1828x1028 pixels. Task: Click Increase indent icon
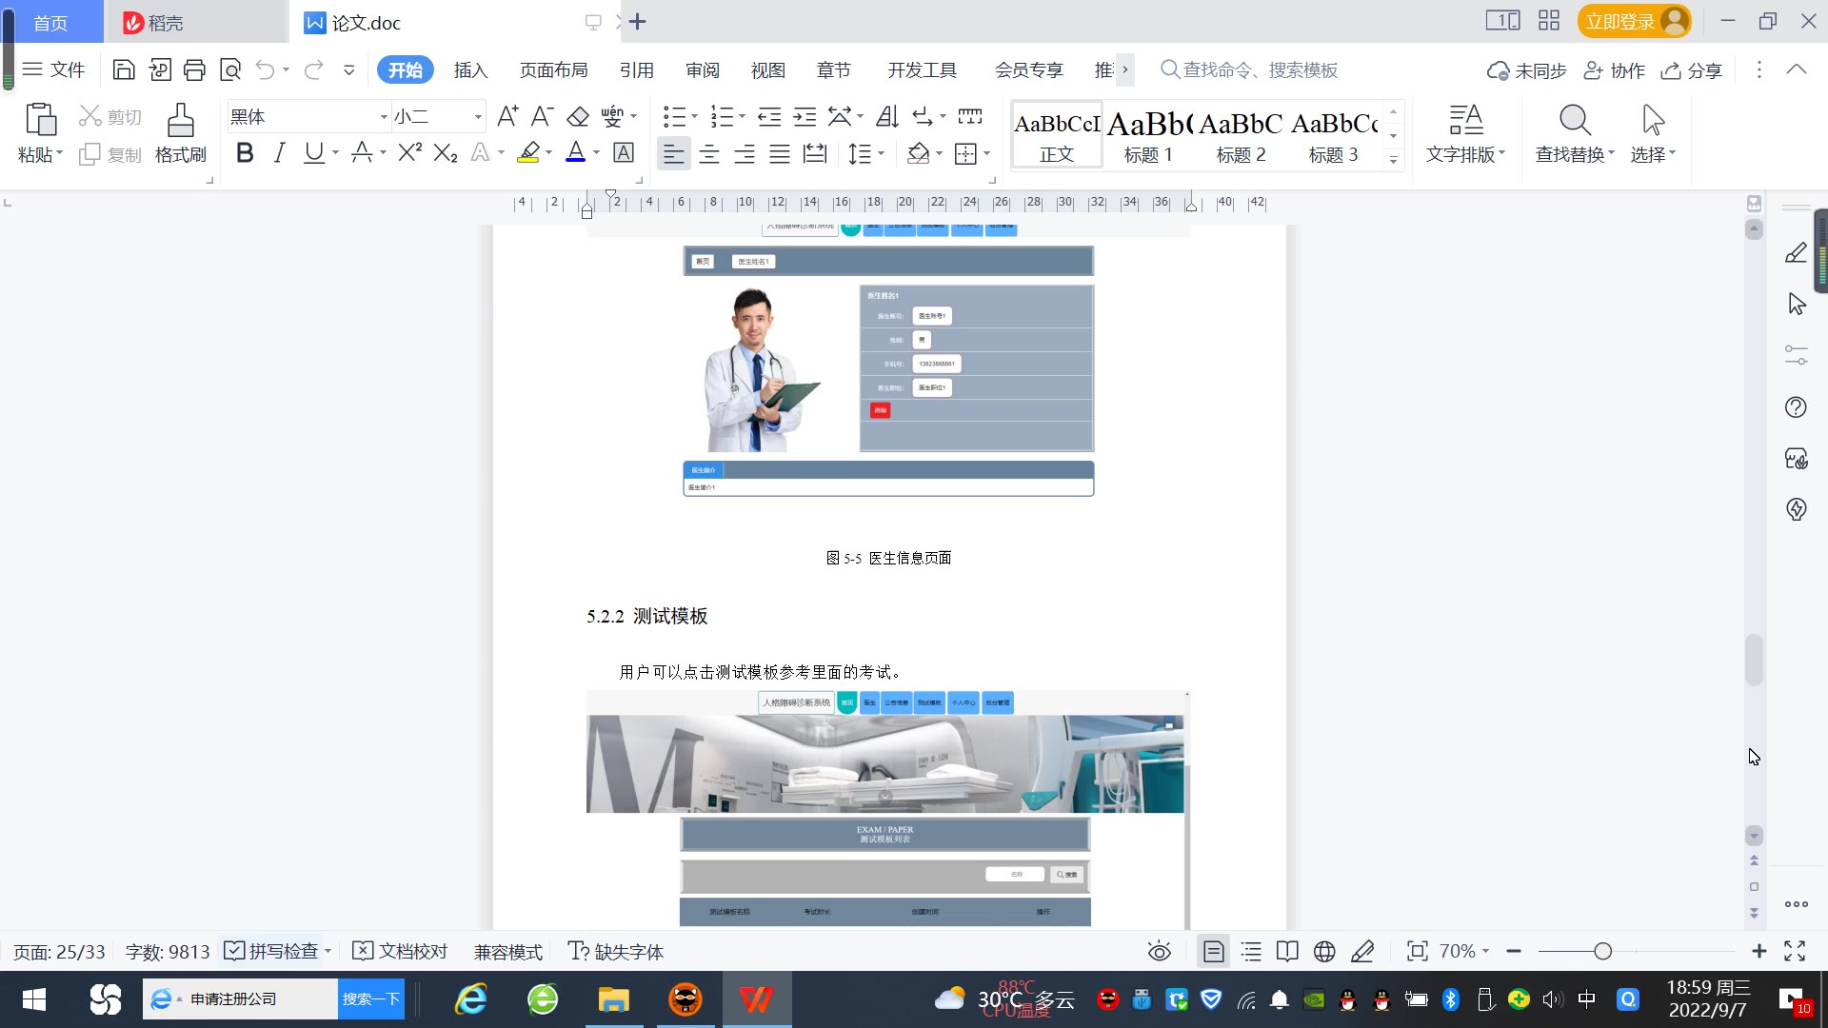[x=805, y=116]
